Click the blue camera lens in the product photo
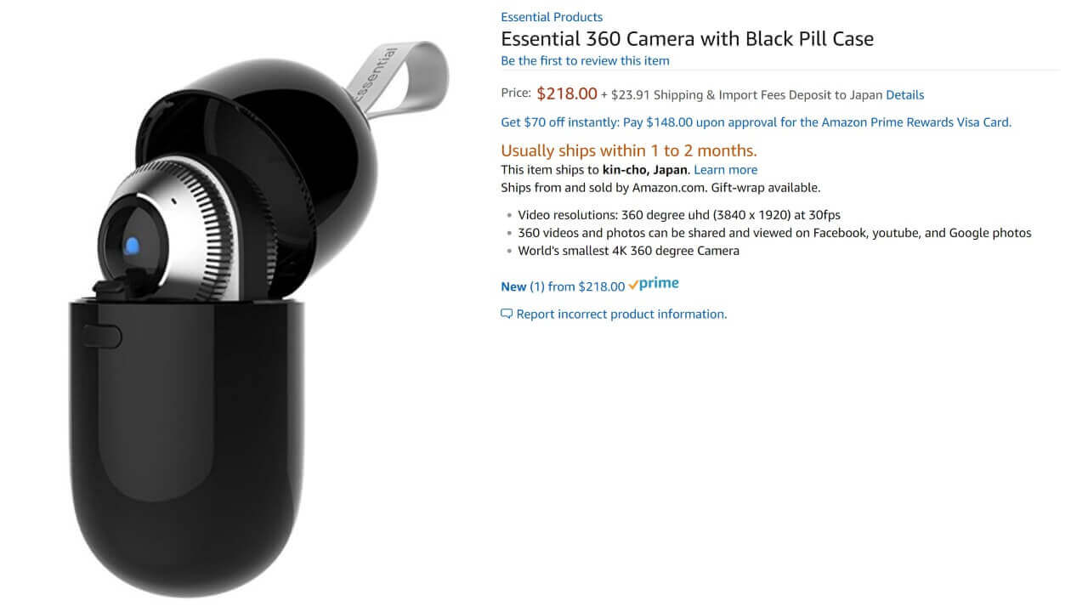This screenshot has width=1088, height=612. point(131,246)
